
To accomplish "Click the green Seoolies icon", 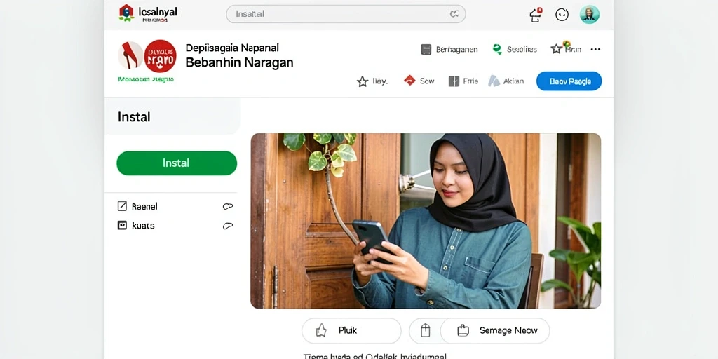I will 497,50.
